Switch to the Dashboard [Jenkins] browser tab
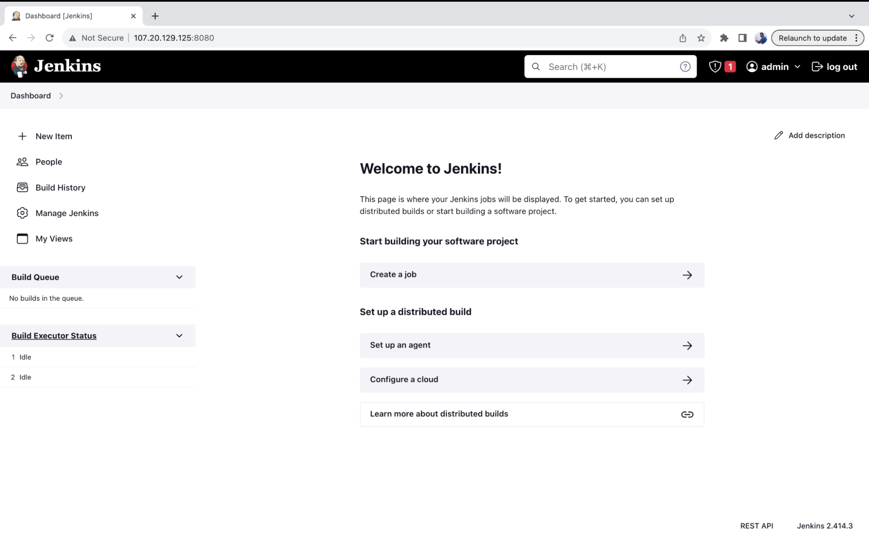Screen dimensions: 869x536 (59, 16)
